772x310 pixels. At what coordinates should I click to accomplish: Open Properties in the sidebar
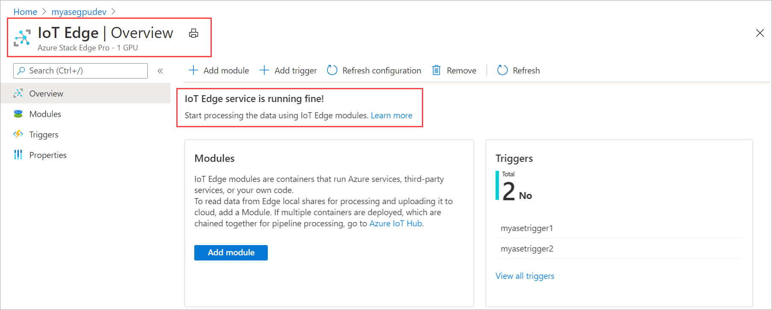pyautogui.click(x=85, y=155)
